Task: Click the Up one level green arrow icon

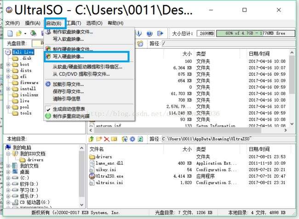Action: point(91,139)
